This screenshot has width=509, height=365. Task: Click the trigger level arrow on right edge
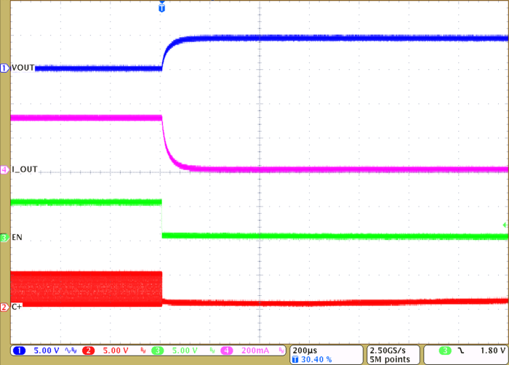click(x=505, y=226)
